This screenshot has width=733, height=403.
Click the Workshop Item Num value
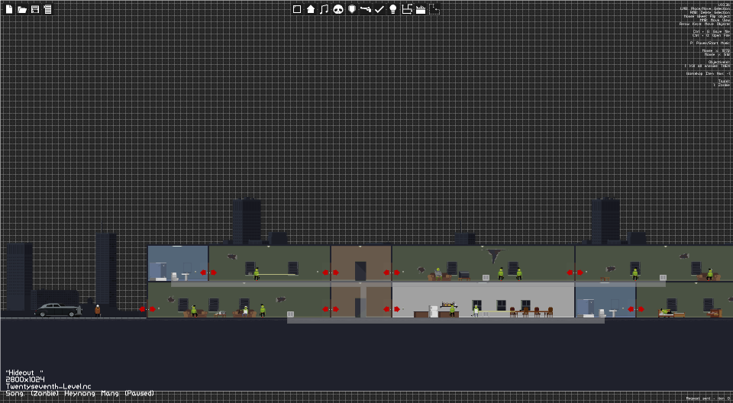click(709, 73)
